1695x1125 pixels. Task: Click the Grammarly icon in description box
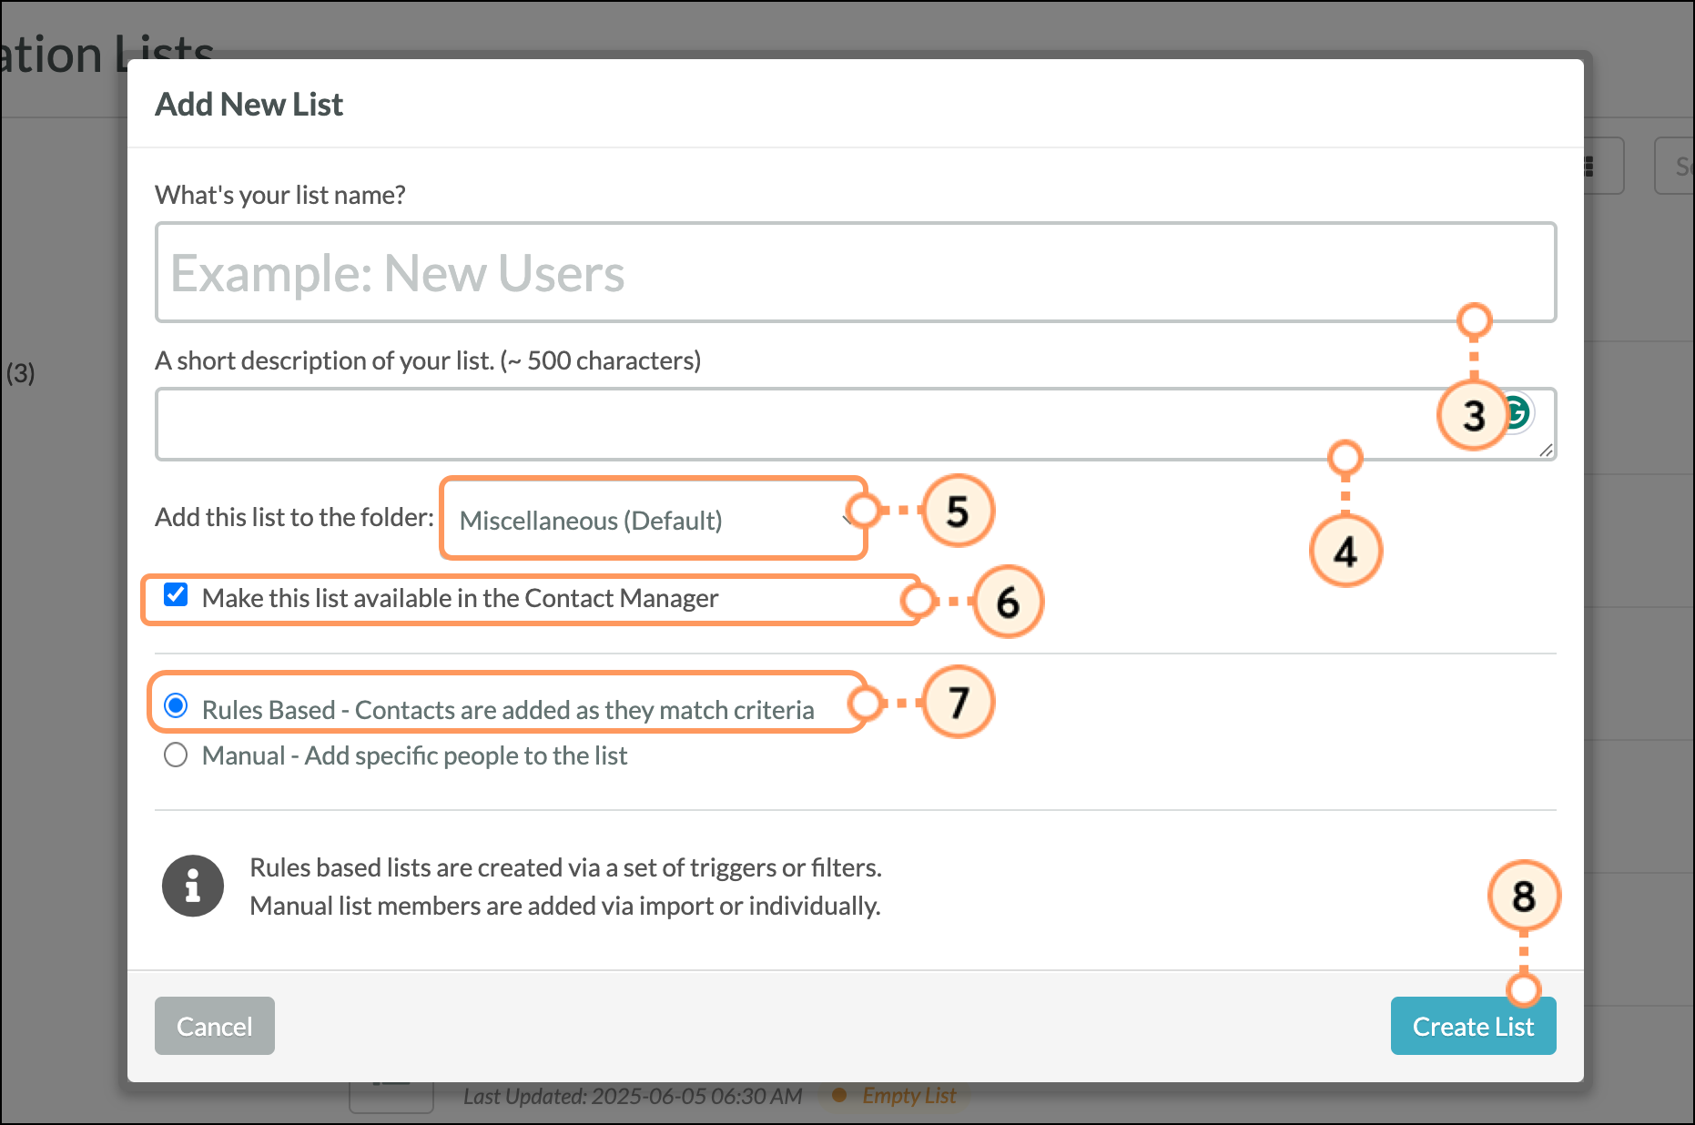1519,413
